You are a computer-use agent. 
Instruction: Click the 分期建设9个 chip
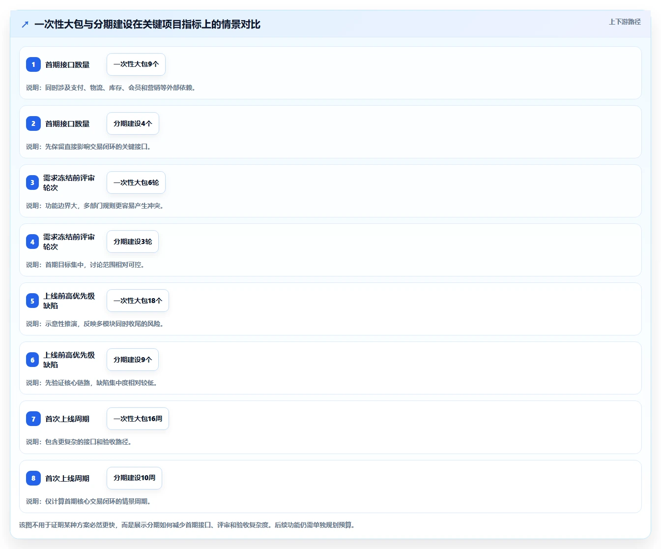click(133, 360)
